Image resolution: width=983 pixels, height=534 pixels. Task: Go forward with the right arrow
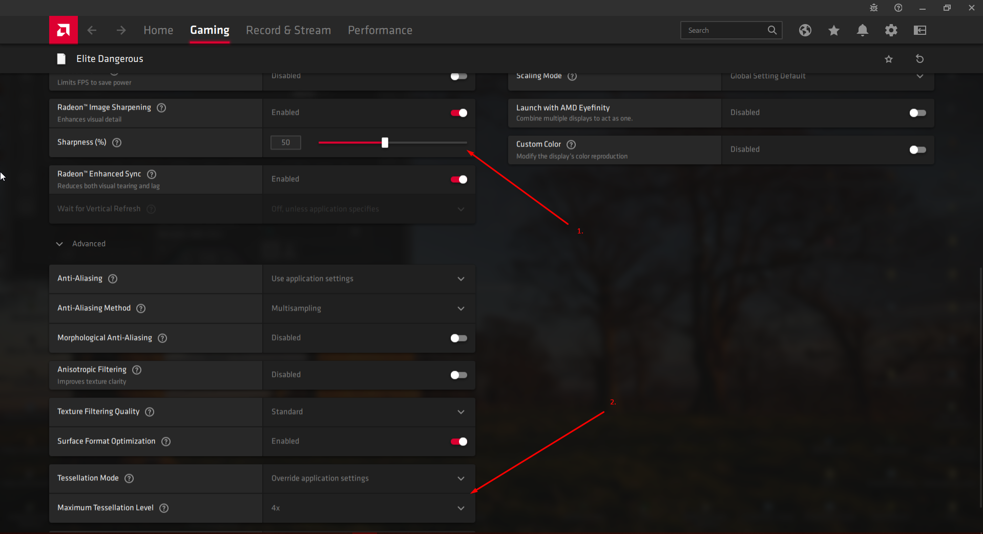click(x=121, y=30)
